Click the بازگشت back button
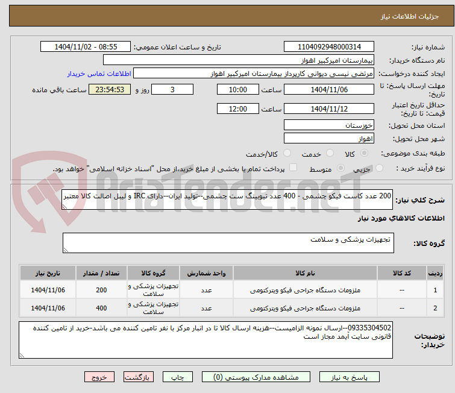 139,377
